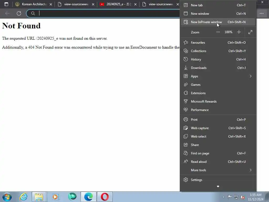Screen dimensions: 269x202
Task: Click the muted volume tray icon
Action: [242, 197]
